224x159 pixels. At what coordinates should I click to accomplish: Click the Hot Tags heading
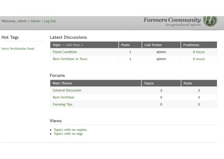(x=10, y=37)
